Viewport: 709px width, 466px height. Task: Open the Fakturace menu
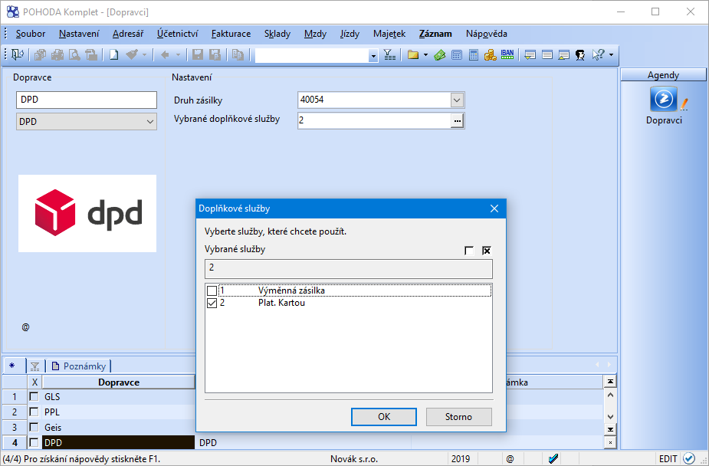pos(231,34)
